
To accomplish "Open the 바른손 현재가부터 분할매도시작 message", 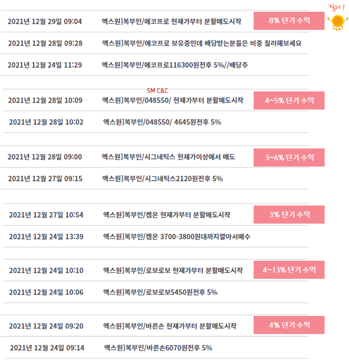I will [x=170, y=326].
